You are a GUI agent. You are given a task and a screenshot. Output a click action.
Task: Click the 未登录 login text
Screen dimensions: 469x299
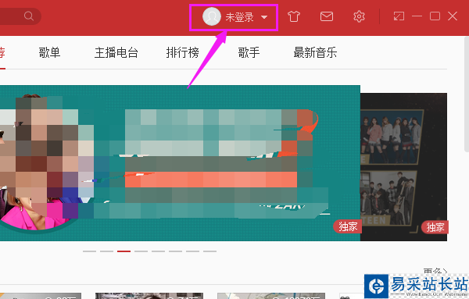click(240, 17)
